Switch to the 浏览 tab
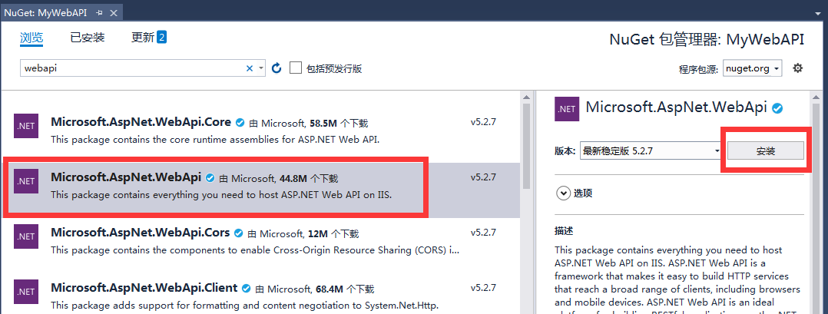Screen dimensions: 828x314 31,38
